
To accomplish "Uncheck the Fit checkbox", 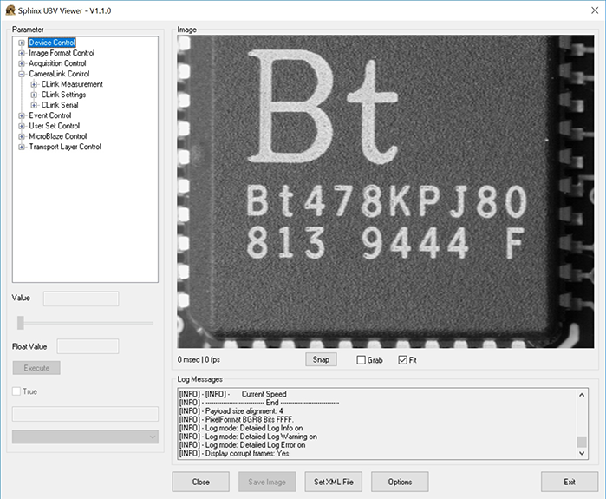I will coord(402,360).
